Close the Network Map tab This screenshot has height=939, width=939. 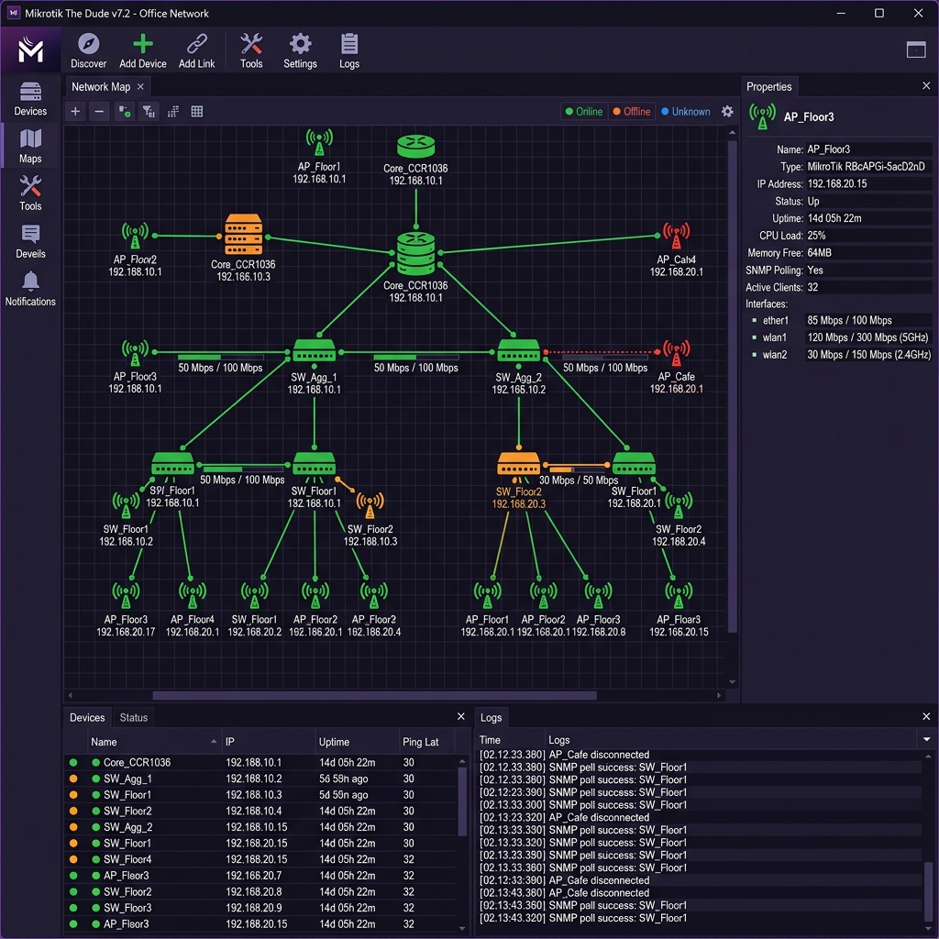pos(140,87)
